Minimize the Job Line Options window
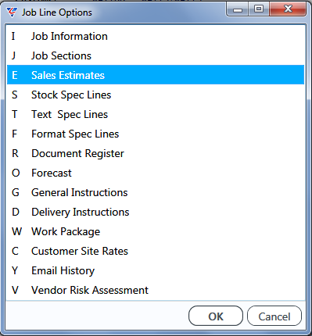 tap(238, 9)
